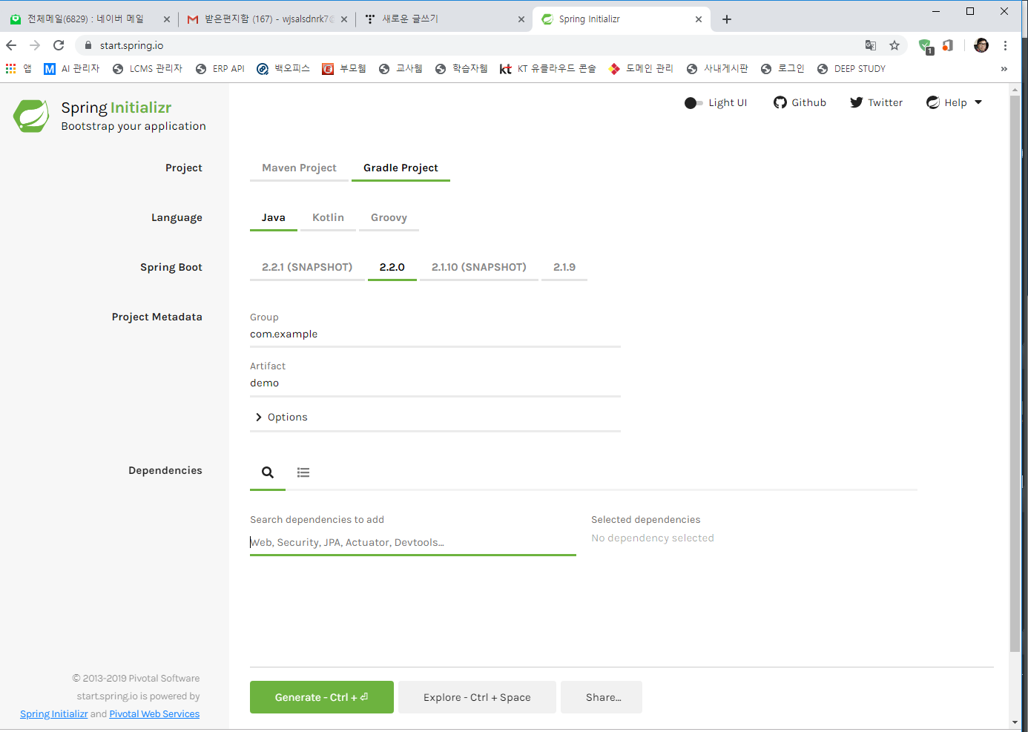Open the Pivotal Web Services link
Image resolution: width=1028 pixels, height=732 pixels.
(x=154, y=714)
